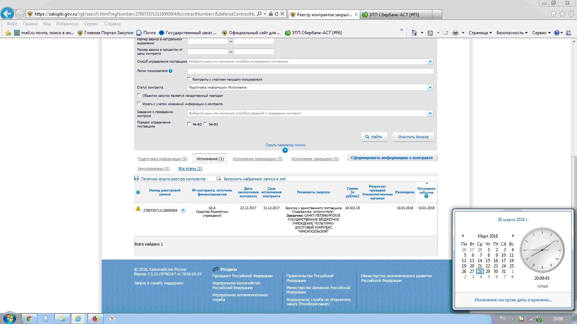Refresh the page with the reload icon
Screen dimensions: 577x324
277,14
